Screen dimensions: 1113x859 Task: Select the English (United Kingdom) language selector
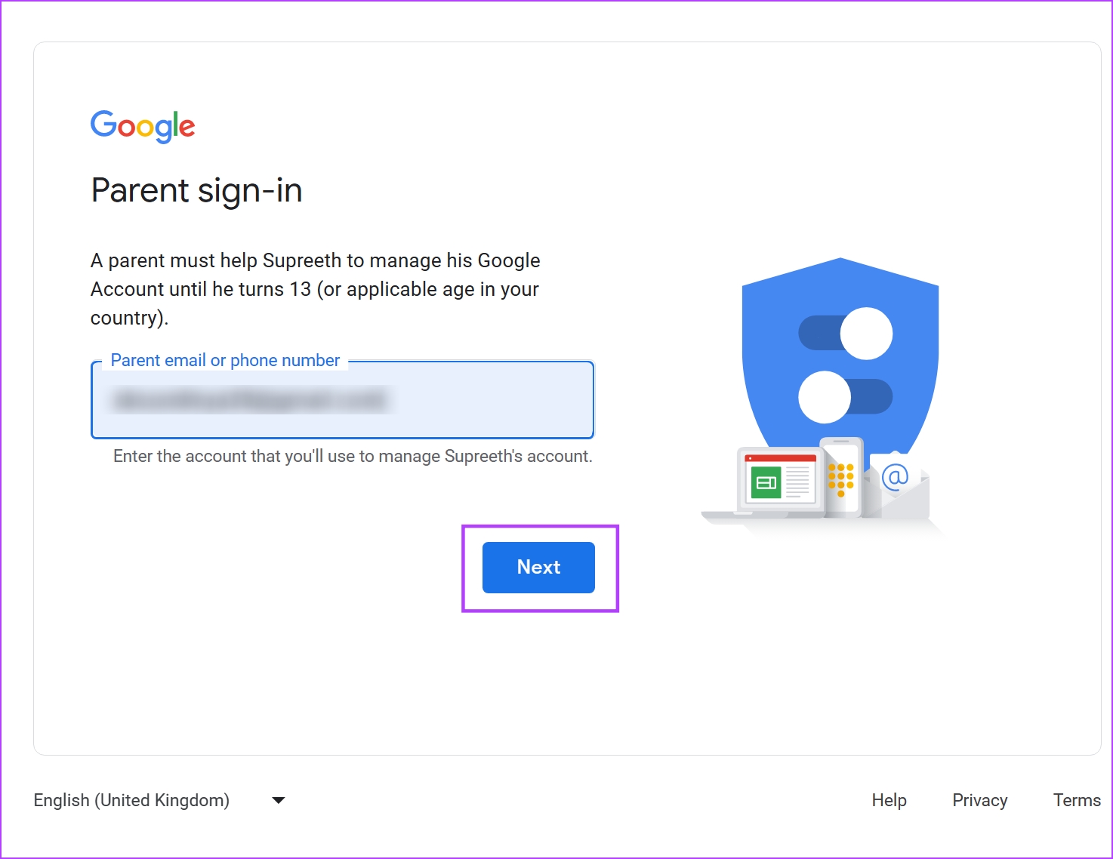159,800
